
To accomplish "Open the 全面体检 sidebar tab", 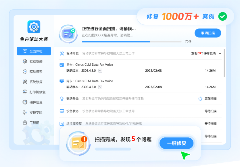I will [34, 51].
